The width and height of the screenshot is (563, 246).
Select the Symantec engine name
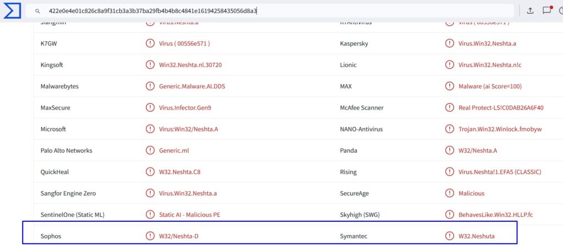tap(354, 236)
